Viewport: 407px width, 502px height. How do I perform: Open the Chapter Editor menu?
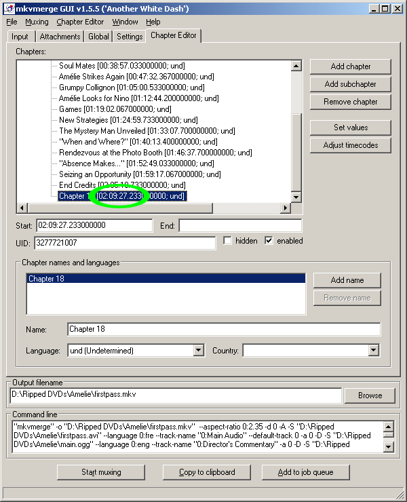(x=80, y=22)
